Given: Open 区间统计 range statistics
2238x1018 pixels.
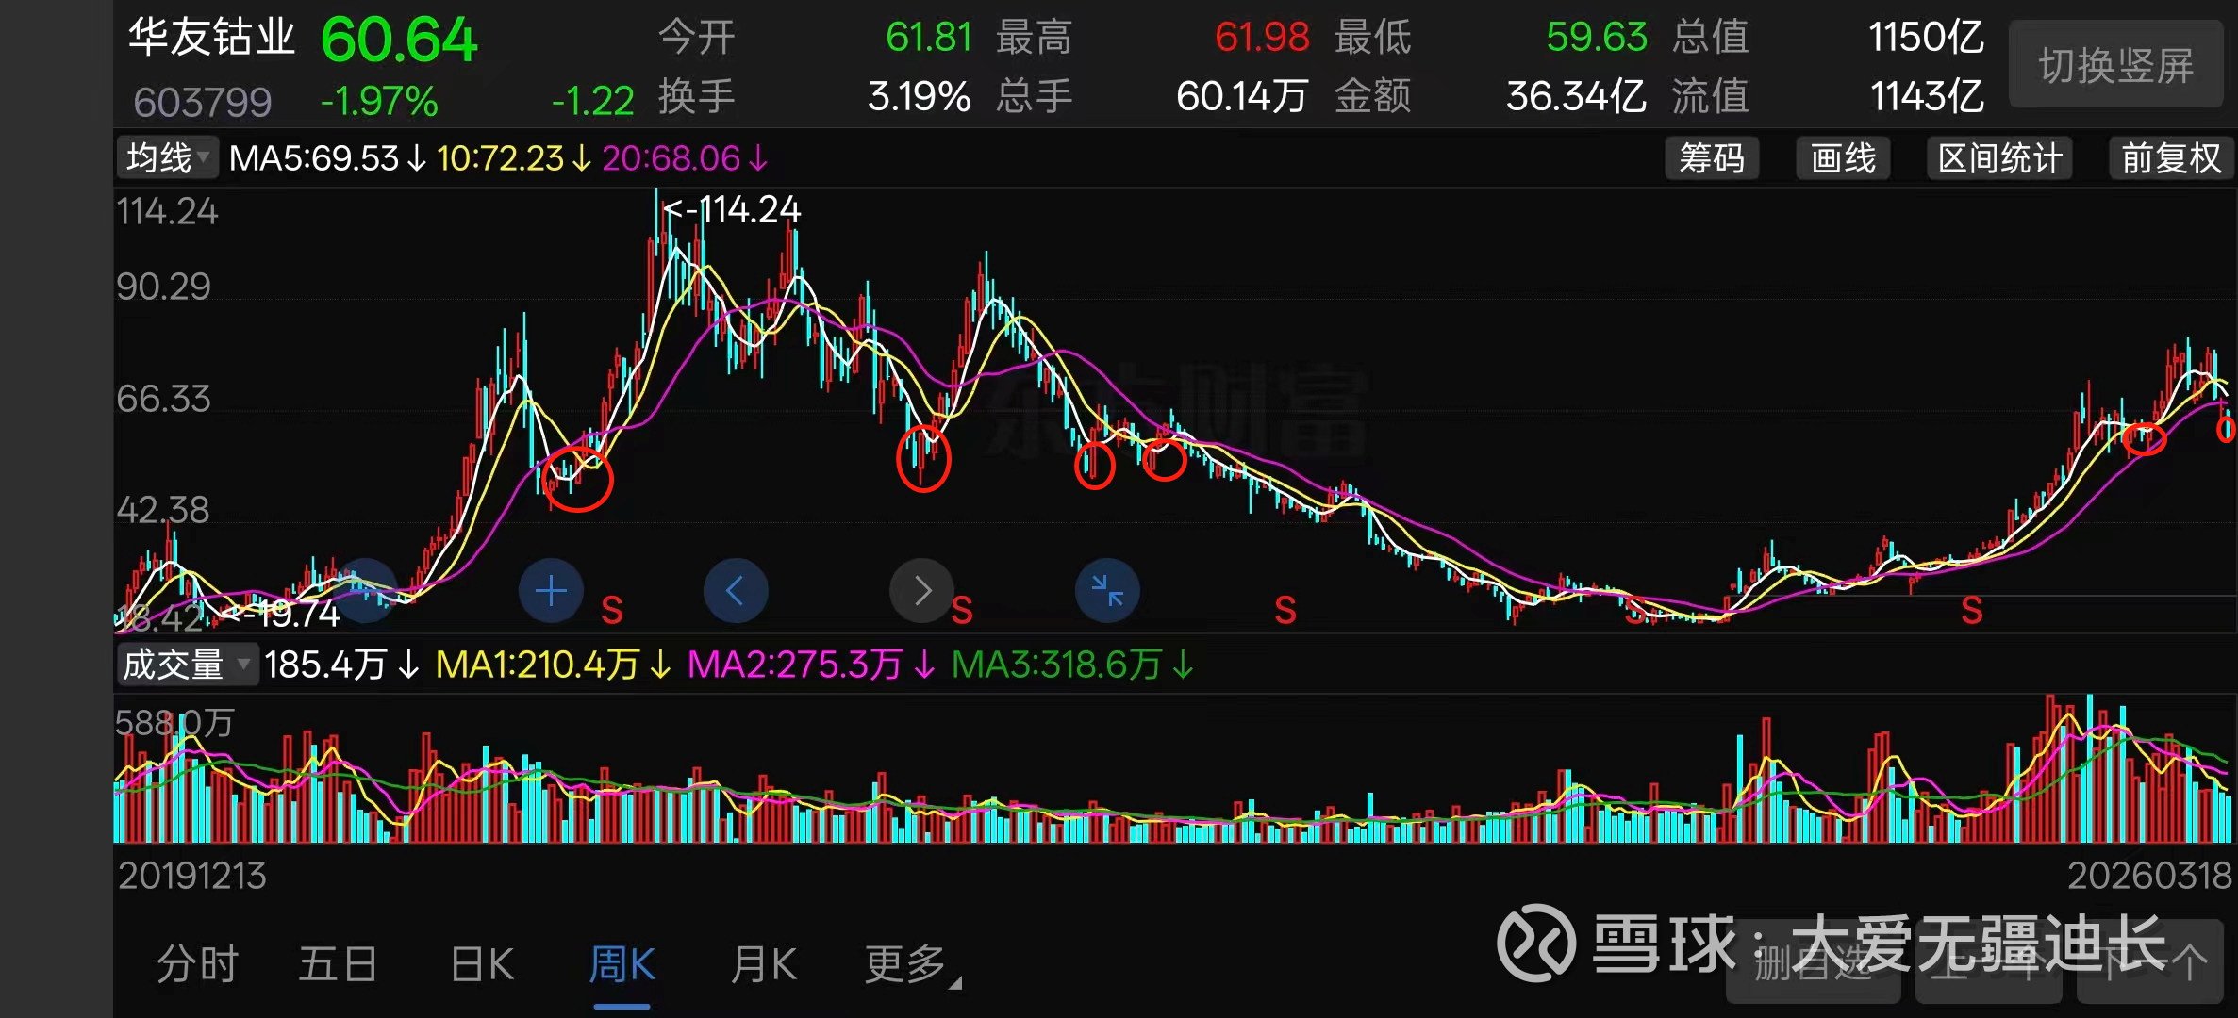Looking at the screenshot, I should point(1999,158).
